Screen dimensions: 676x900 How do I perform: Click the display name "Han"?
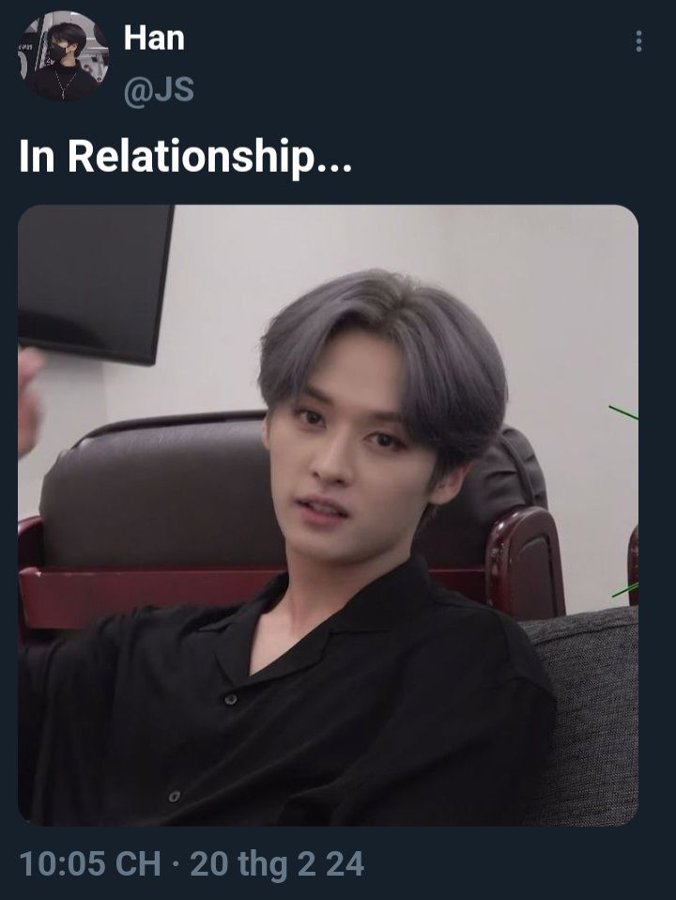[x=154, y=39]
